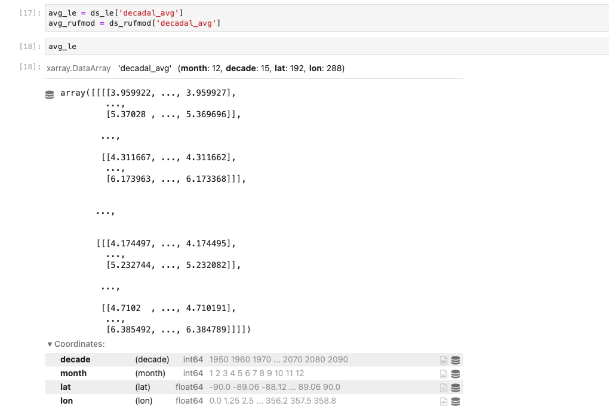Click the array row starting with 5.37028
The width and height of the screenshot is (609, 412).
coord(174,114)
